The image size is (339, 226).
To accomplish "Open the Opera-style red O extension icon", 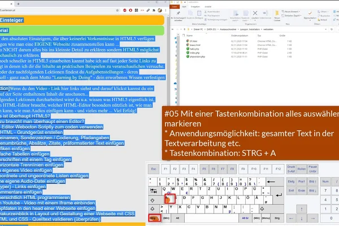I will click(131, 10).
